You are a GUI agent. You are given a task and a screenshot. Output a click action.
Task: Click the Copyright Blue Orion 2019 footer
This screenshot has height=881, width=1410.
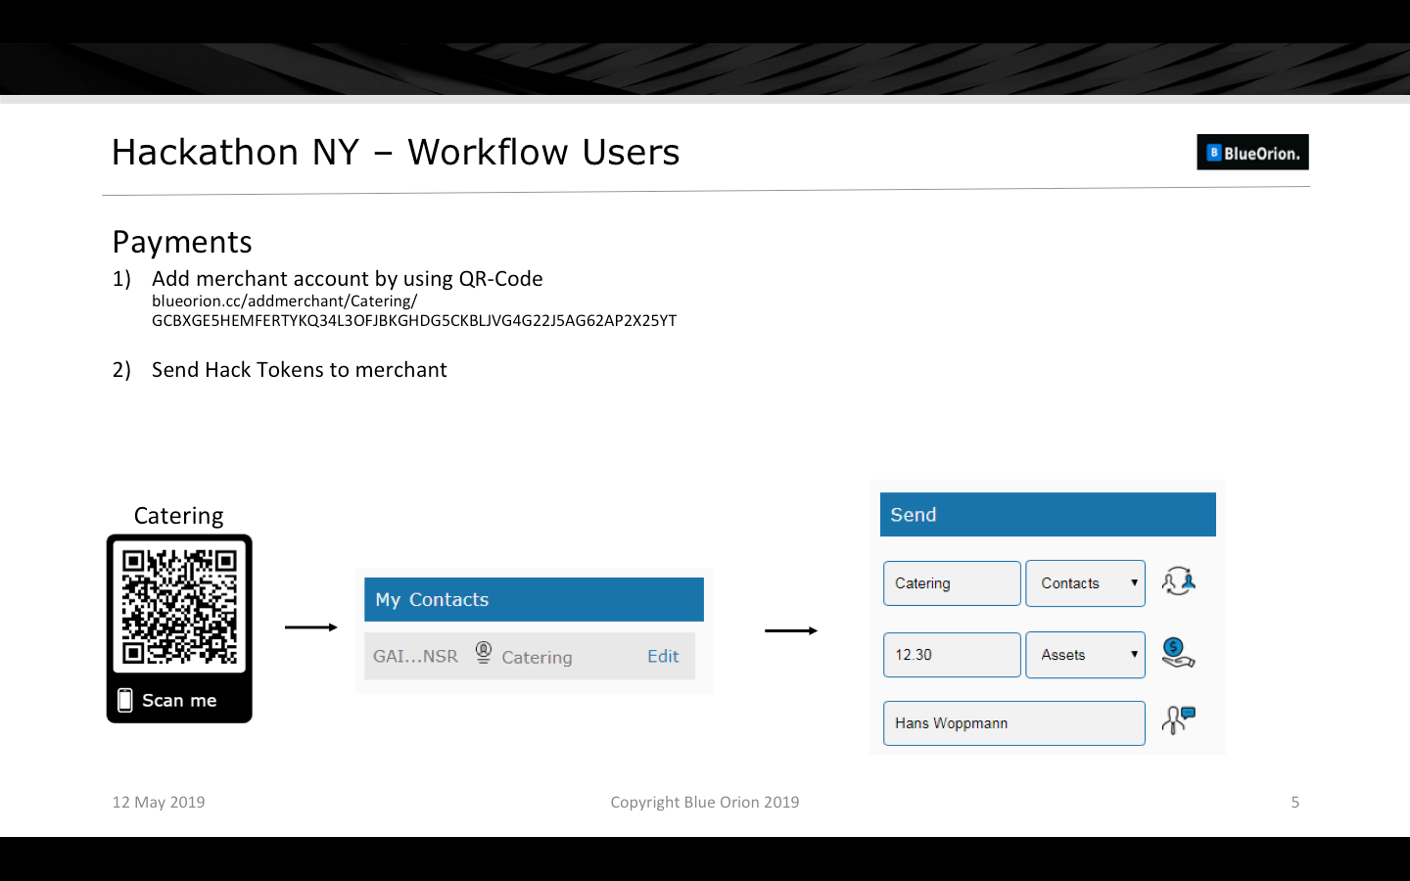[705, 803]
